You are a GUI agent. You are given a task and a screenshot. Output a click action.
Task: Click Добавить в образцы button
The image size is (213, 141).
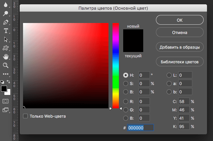pyautogui.click(x=180, y=47)
